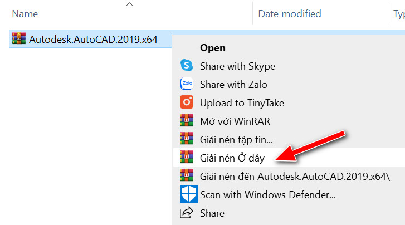The image size is (405, 225).
Task: Click the Windows Defender shield icon
Action: 188,194
